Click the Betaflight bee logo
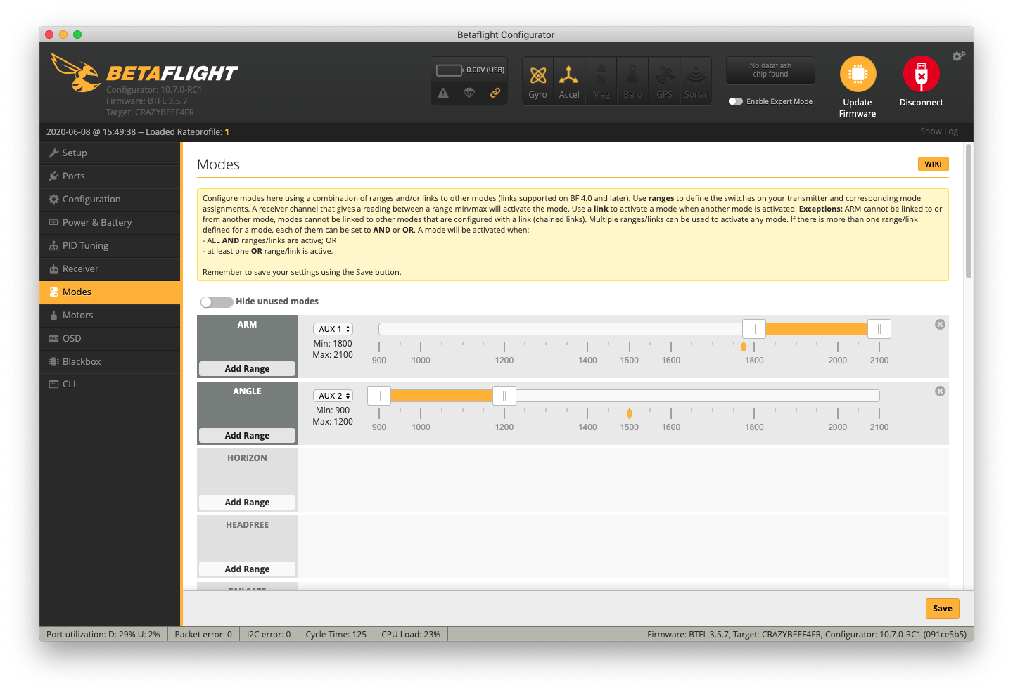Image resolution: width=1013 pixels, height=693 pixels. (76, 72)
